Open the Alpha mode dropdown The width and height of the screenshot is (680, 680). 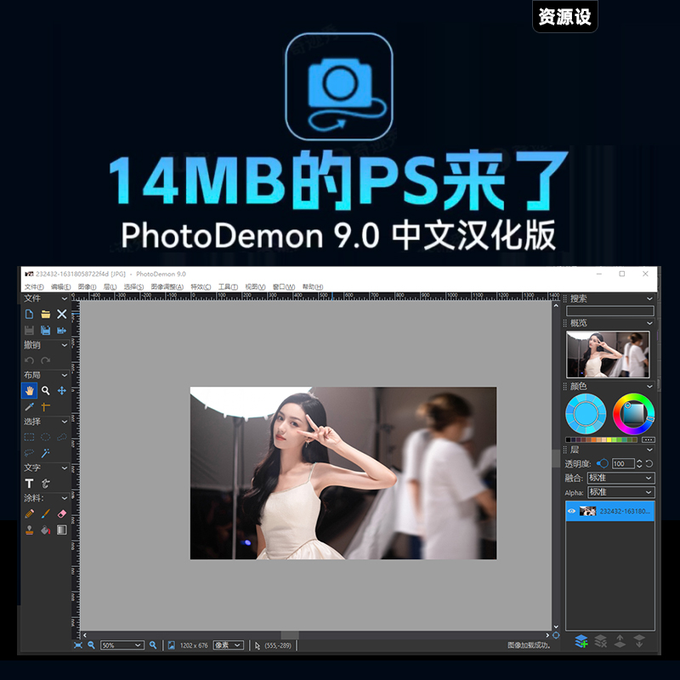click(x=621, y=492)
